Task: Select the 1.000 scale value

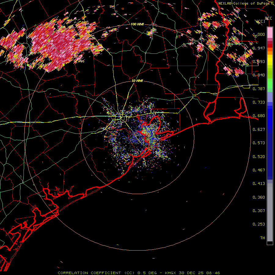Action: click(x=259, y=34)
